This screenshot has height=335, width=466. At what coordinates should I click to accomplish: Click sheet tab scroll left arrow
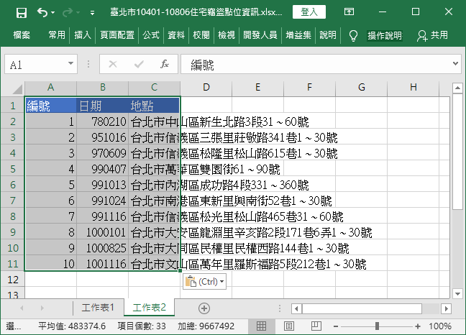pos(22,308)
